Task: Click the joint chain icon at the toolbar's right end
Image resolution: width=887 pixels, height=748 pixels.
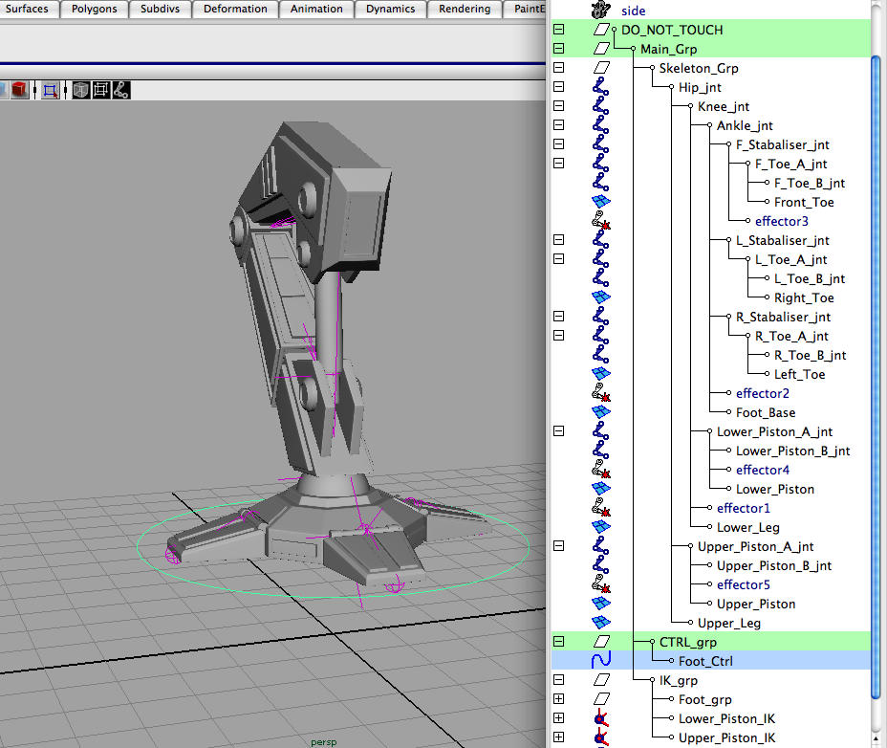Action: click(121, 89)
